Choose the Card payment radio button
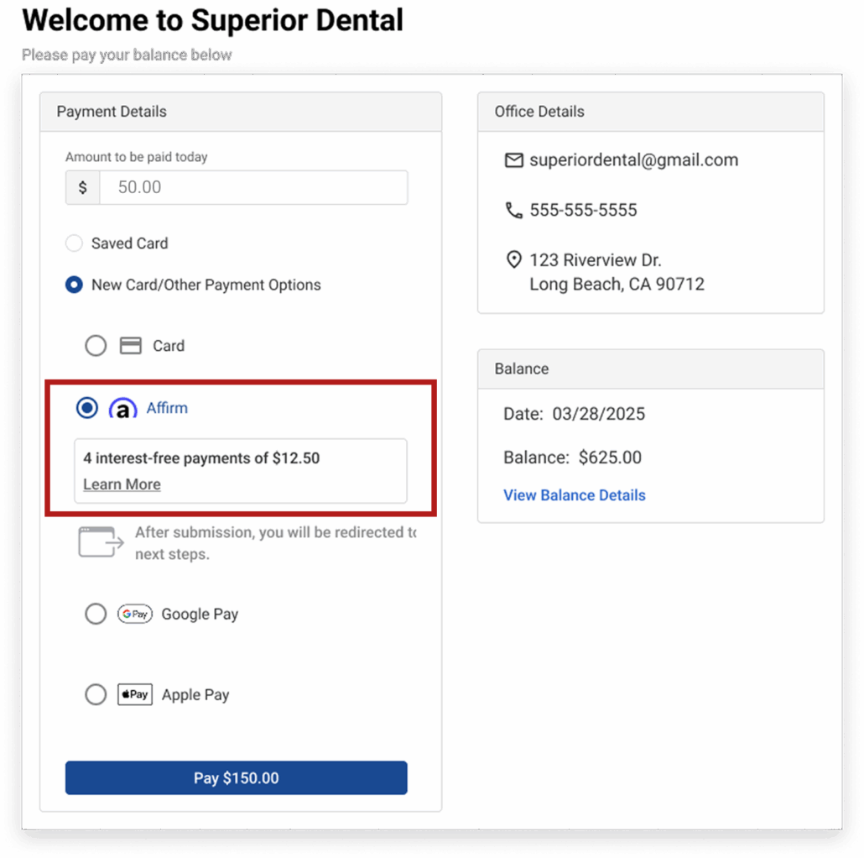Image resolution: width=864 pixels, height=858 pixels. 96,346
